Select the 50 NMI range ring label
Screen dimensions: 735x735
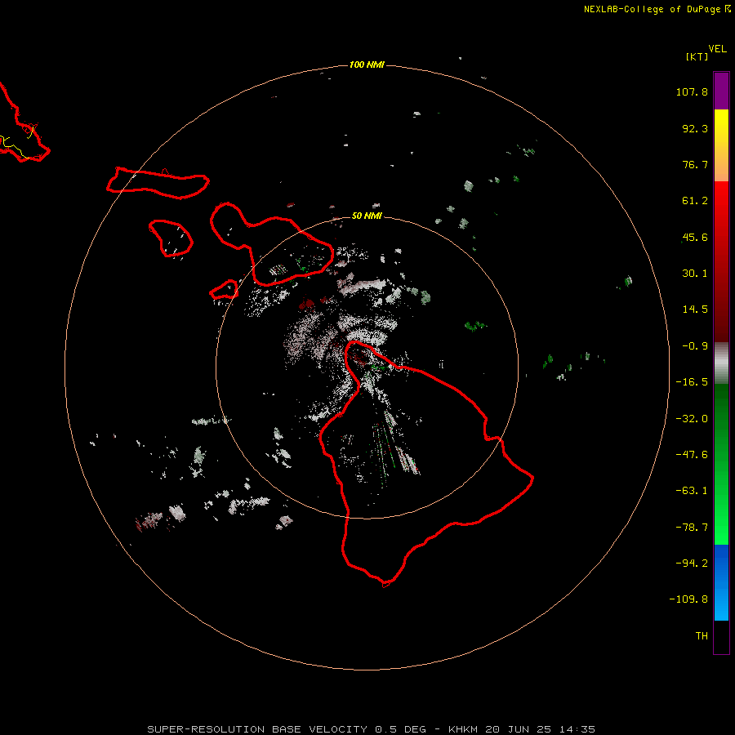[x=367, y=216]
